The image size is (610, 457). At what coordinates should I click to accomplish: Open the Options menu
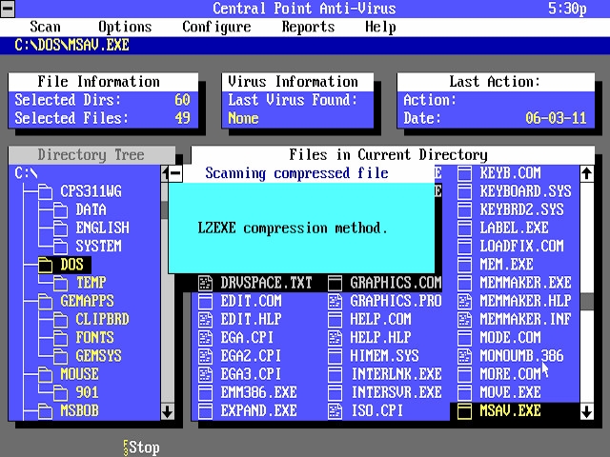[x=125, y=27]
